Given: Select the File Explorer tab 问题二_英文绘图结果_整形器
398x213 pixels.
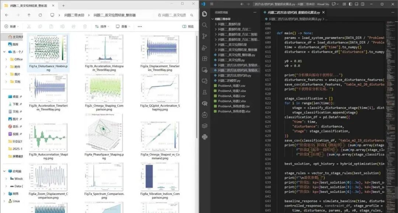Looking at the screenshot, I should pos(28,6).
